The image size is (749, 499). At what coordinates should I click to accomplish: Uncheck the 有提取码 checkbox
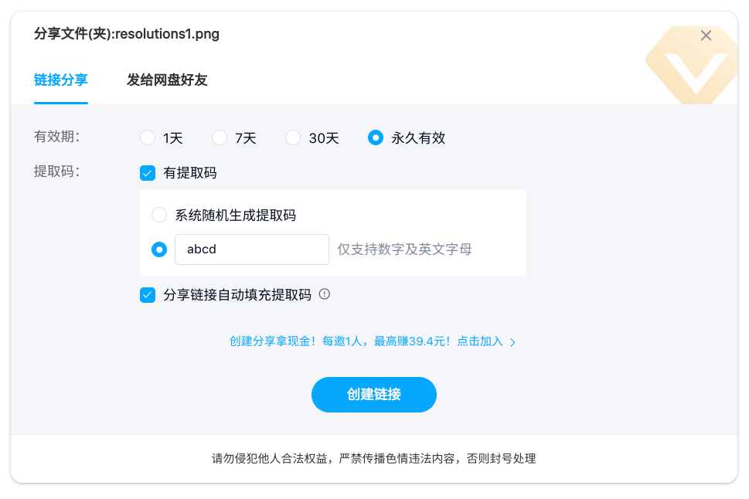click(x=148, y=173)
